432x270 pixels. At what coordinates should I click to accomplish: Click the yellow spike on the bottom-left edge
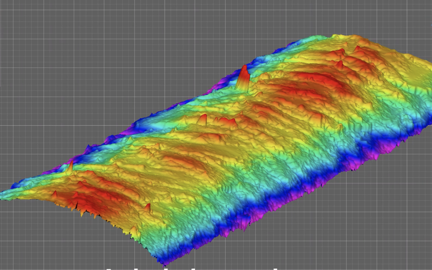[x=134, y=231]
